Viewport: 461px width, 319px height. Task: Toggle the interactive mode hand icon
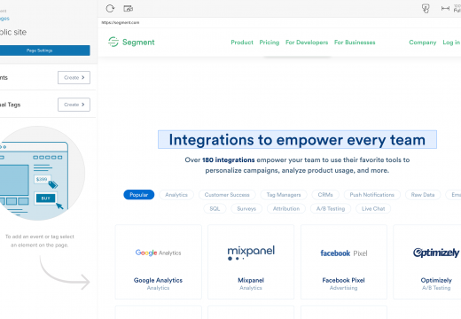click(x=426, y=9)
